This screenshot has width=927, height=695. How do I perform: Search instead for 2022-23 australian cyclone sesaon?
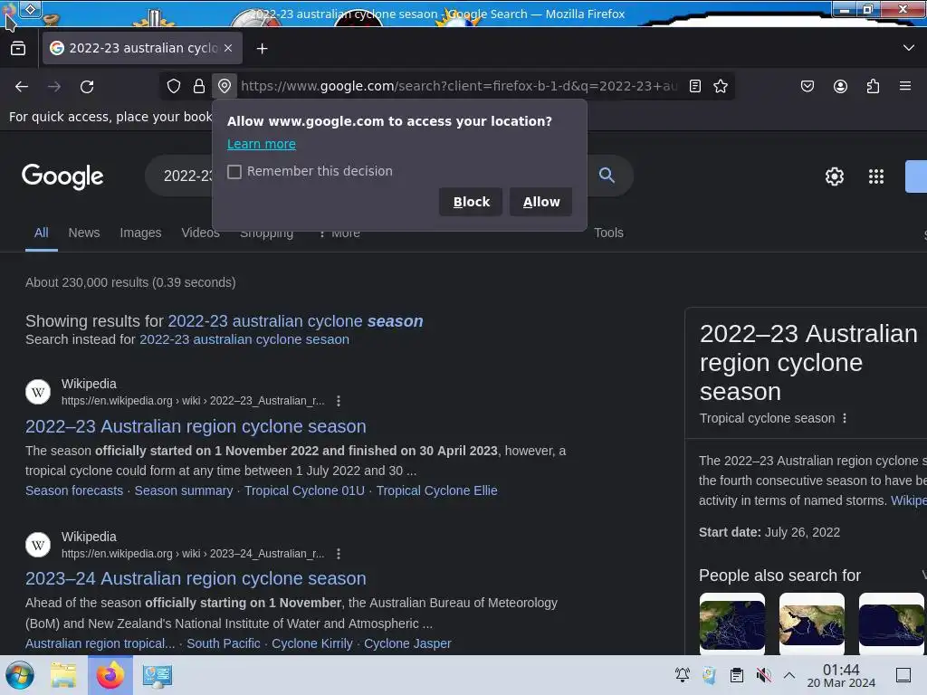point(244,340)
